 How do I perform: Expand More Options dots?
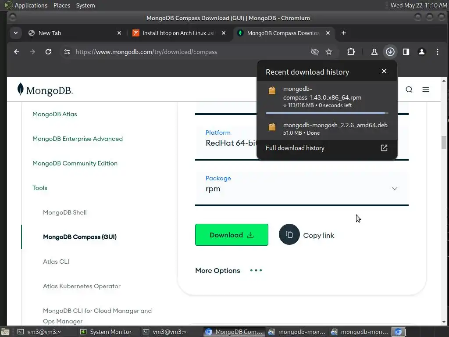click(256, 270)
